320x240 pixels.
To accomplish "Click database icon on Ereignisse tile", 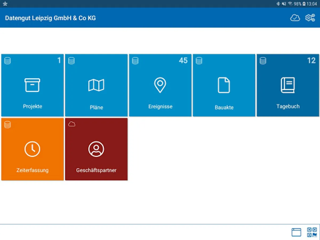I will pos(135,61).
